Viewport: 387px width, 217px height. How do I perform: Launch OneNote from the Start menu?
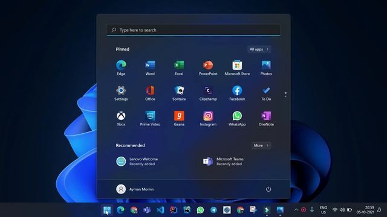coord(266,119)
